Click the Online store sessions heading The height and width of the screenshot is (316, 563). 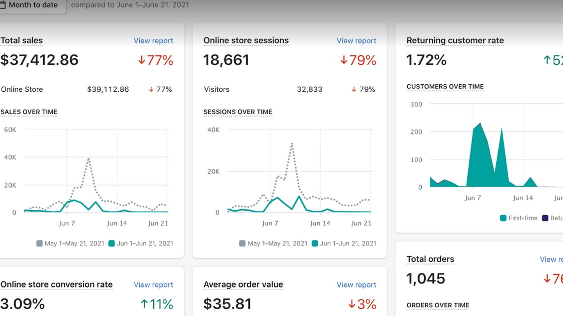point(246,41)
